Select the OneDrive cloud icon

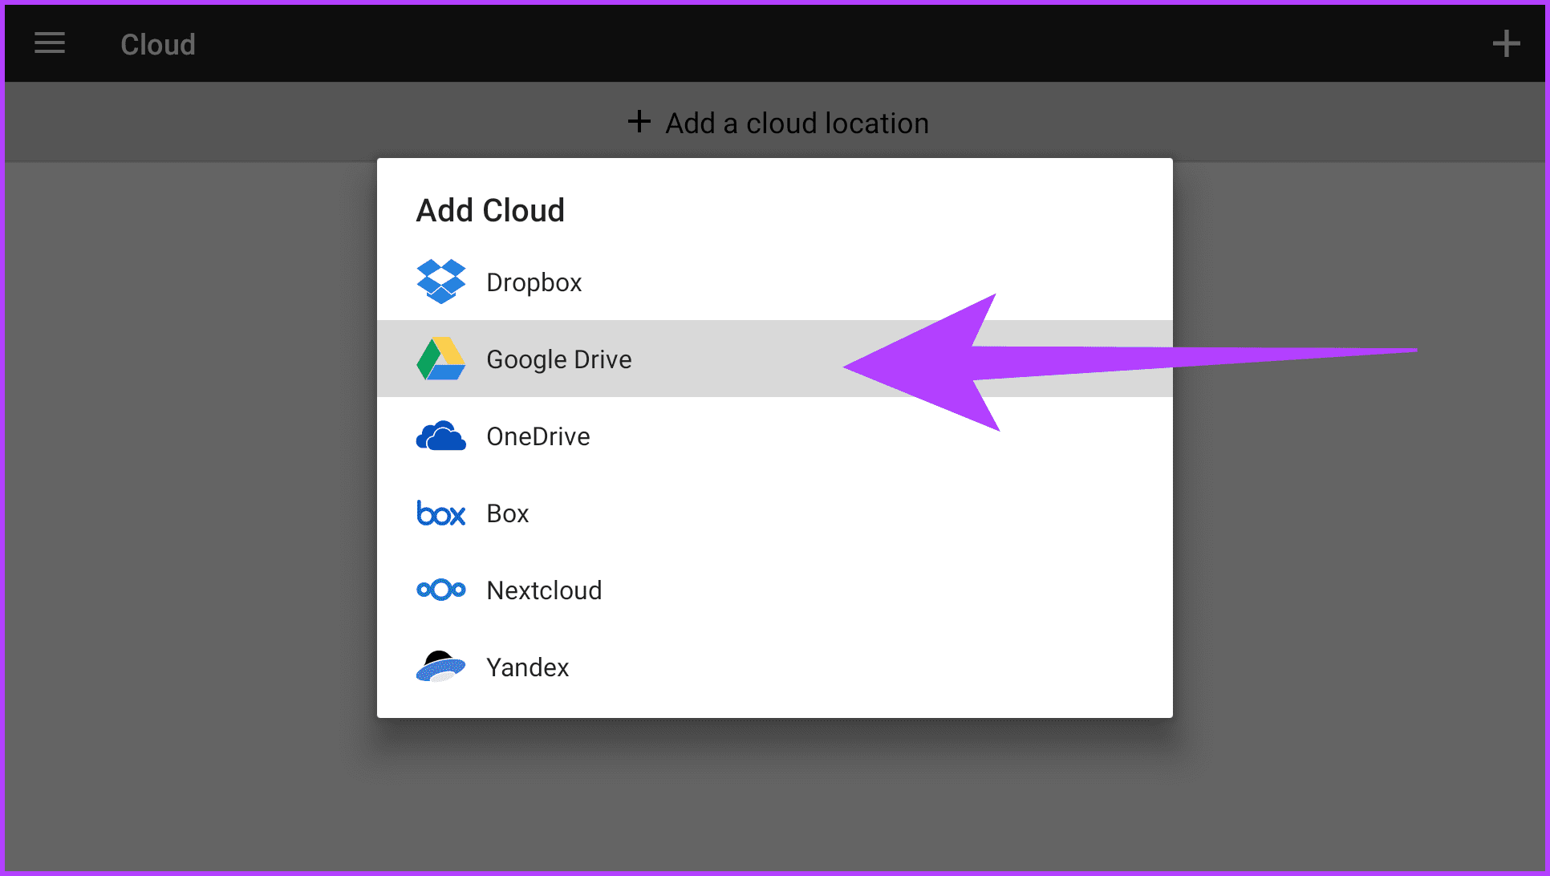click(440, 436)
